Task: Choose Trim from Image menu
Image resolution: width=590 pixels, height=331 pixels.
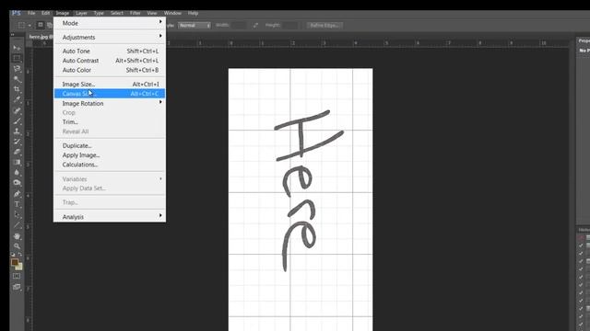Action: (x=110, y=122)
